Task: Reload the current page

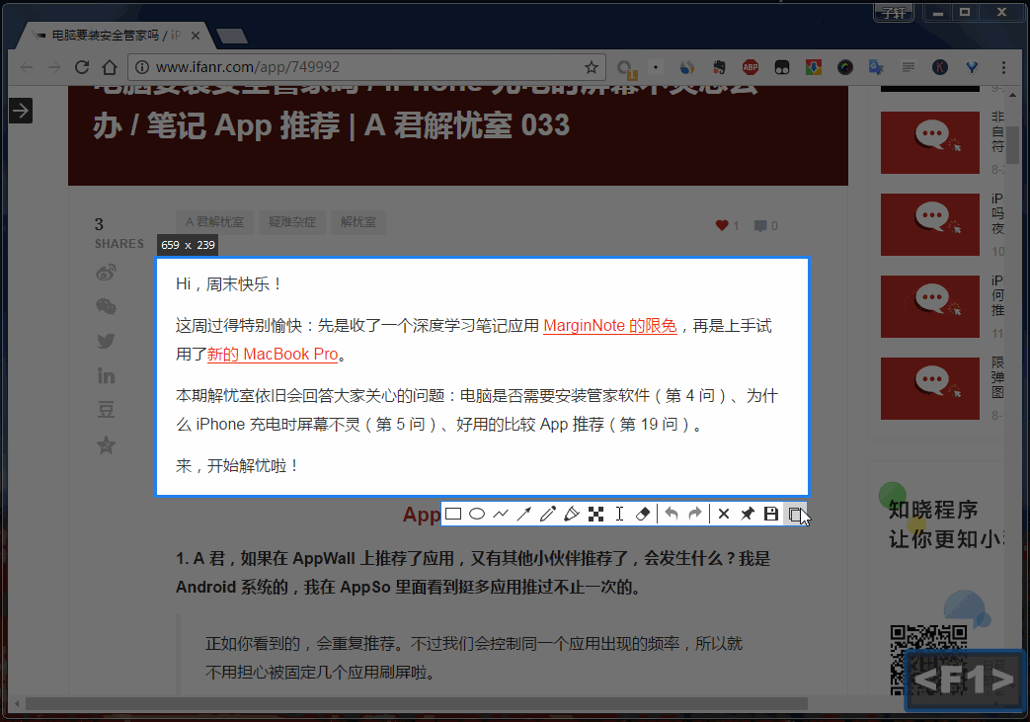Action: (81, 67)
